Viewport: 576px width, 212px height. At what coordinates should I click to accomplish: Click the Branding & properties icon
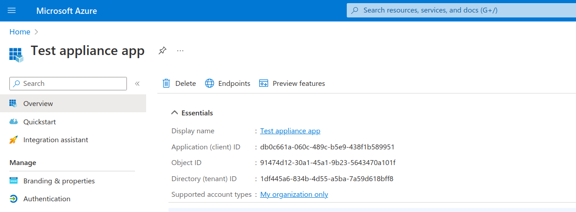point(14,181)
